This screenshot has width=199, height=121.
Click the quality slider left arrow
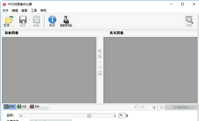tap(21, 116)
